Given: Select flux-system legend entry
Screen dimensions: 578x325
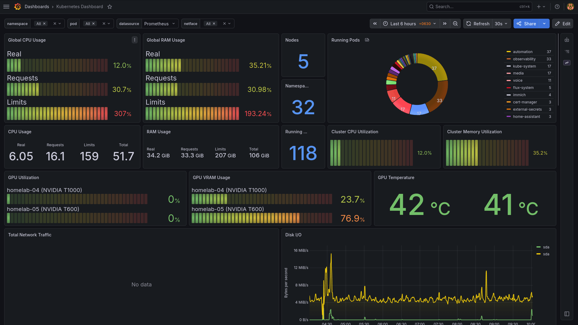Looking at the screenshot, I should pos(523,88).
